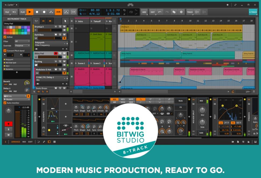Toggle the Auto-monitor checkbox

pyautogui.click(x=5, y=103)
